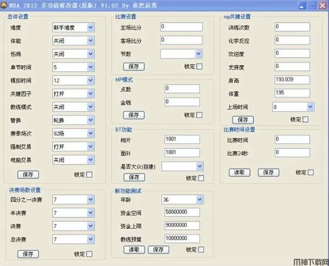Enable 锁定 checkbox in MP模式 group

coord(199,115)
